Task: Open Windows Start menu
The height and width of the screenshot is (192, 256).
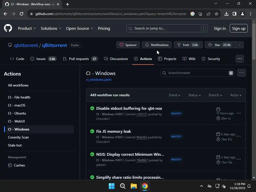Action: 112,186
